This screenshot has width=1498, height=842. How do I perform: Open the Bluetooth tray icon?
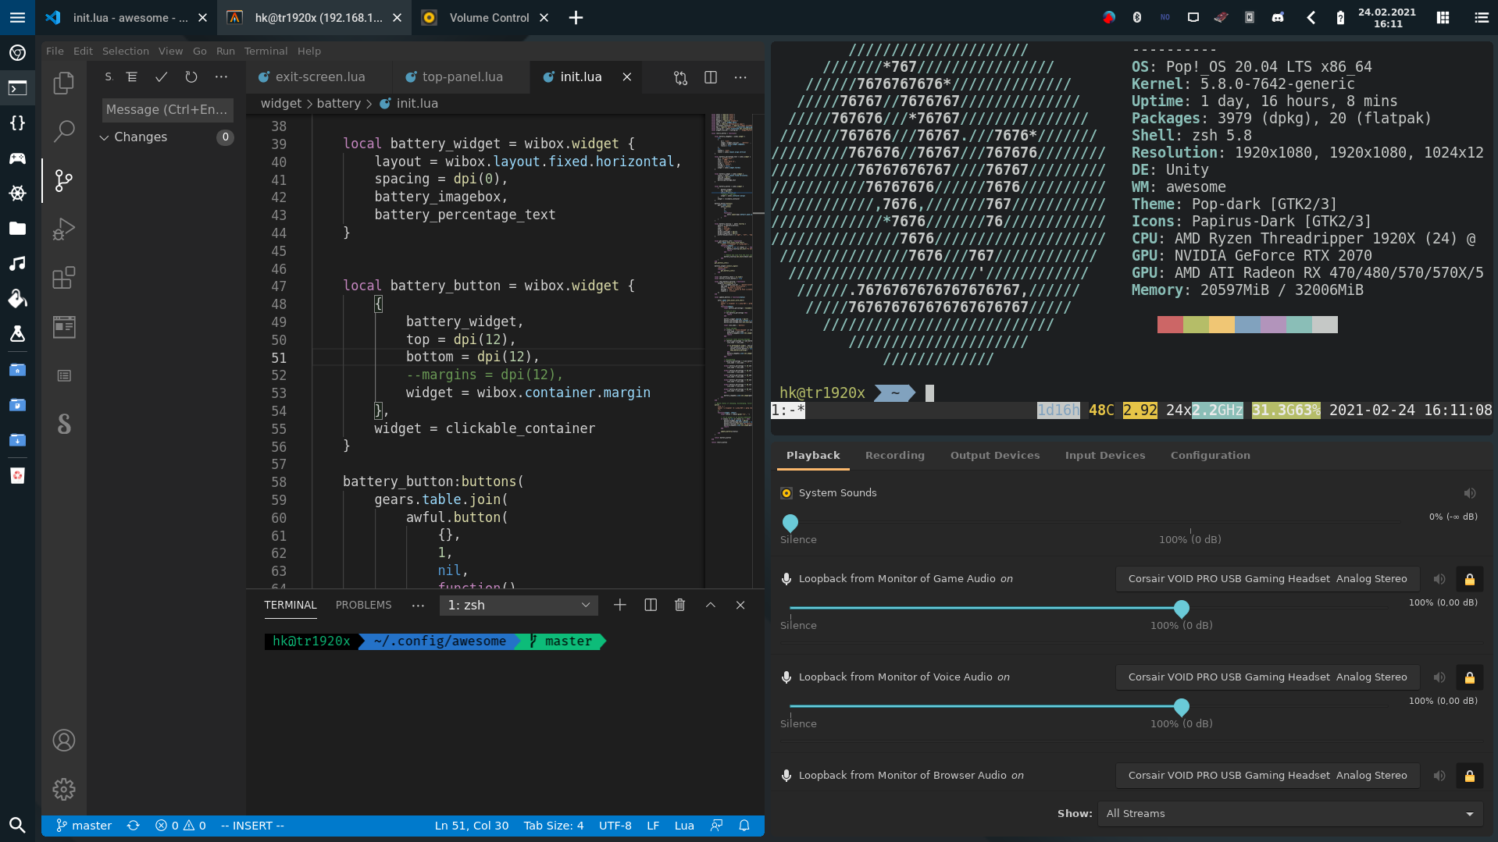click(x=1137, y=17)
